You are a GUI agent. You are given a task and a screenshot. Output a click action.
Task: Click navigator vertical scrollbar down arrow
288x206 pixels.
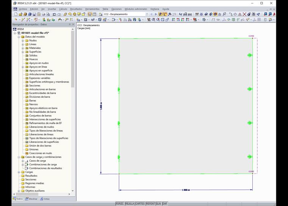click(x=73, y=191)
